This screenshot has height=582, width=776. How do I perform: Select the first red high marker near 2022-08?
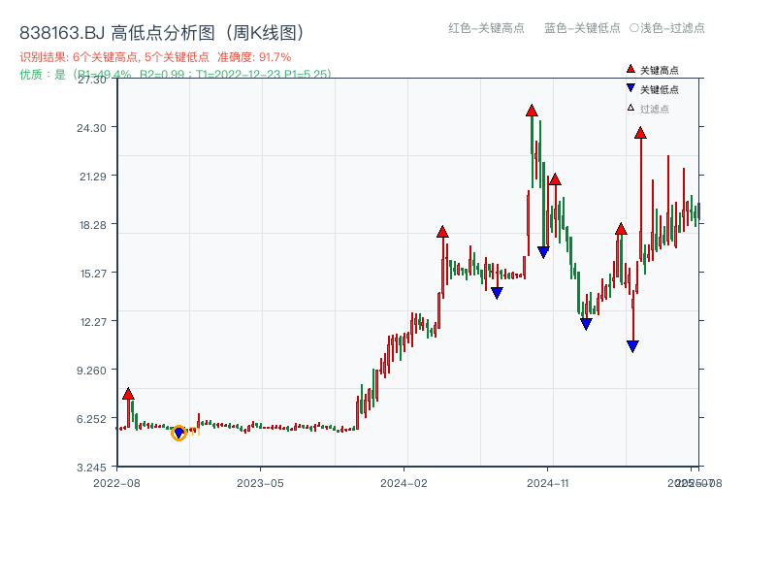pyautogui.click(x=127, y=394)
